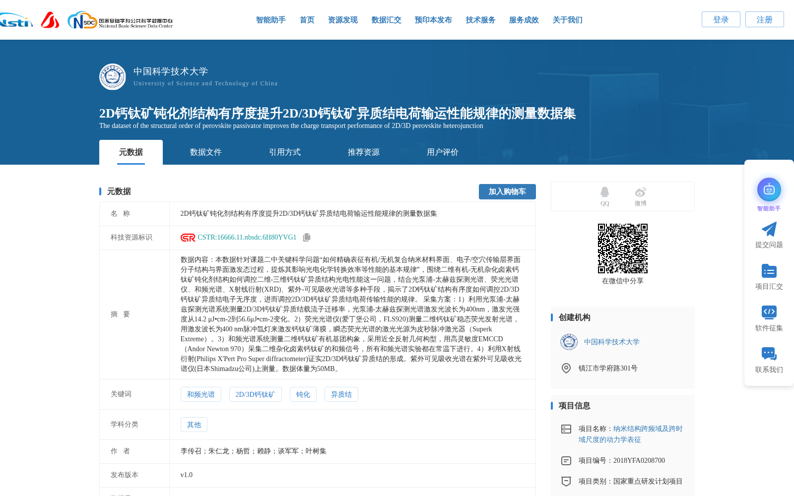Click the version value v1.0
The width and height of the screenshot is (794, 496).
[x=187, y=475]
